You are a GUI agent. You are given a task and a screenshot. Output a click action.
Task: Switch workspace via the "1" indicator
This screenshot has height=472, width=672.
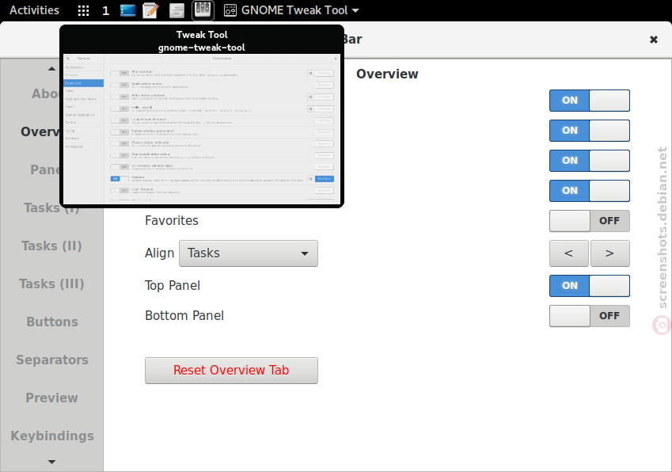(105, 10)
